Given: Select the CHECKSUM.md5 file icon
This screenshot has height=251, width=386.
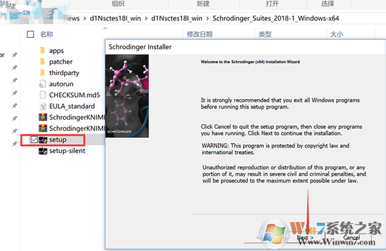Looking at the screenshot, I should click(x=42, y=95).
